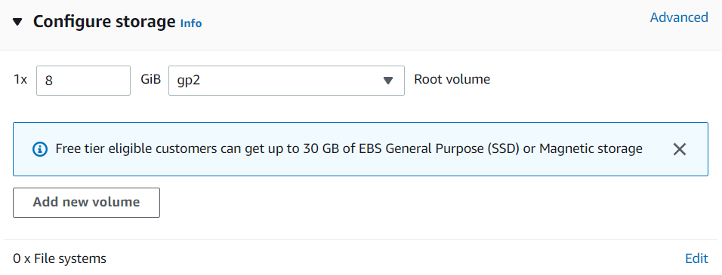Dismiss the free tier banner with X
This screenshot has width=722, height=275.
click(x=679, y=148)
